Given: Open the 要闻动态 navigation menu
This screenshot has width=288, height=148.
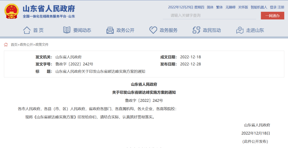Looking at the screenshot, I should tap(82, 30).
